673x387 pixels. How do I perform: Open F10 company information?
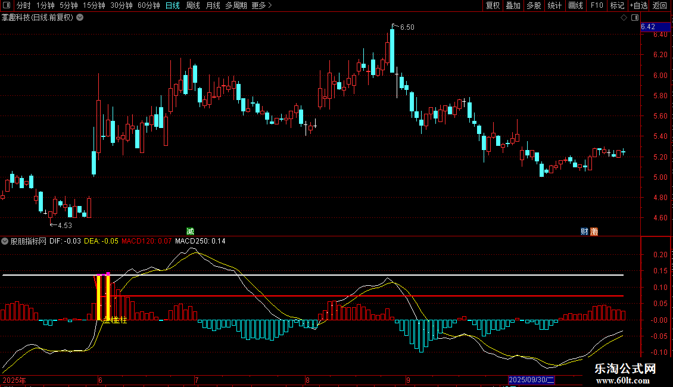597,5
